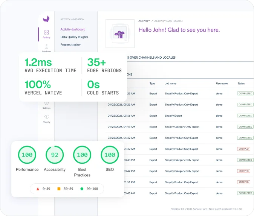
Task: Click the ACTIVITY DASHBOARD breadcrumb
Action: coord(168,21)
